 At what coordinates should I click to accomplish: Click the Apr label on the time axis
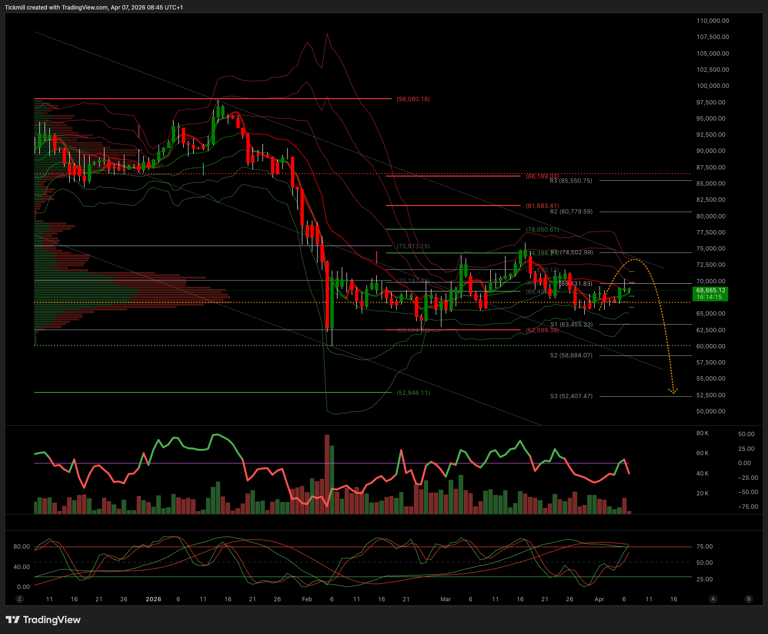[x=599, y=599]
